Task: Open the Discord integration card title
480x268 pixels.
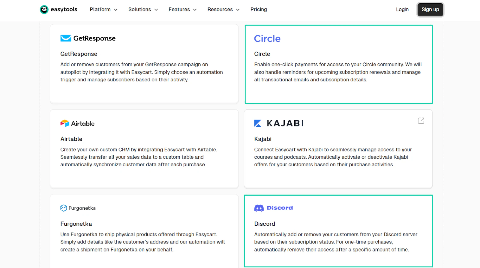Action: 265,224
